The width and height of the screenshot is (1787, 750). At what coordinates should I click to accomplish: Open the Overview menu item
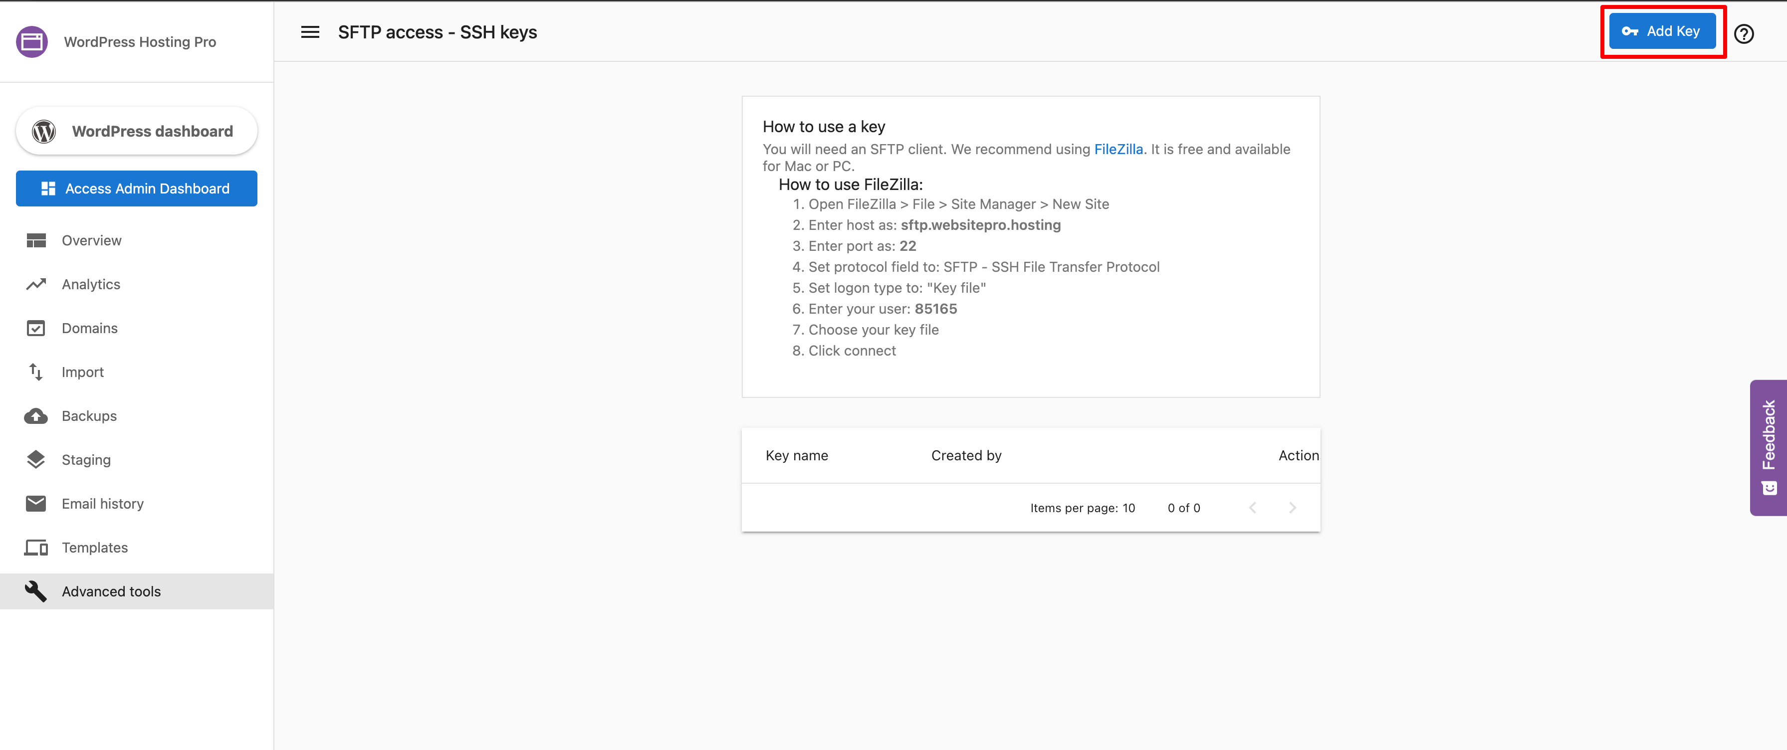click(92, 240)
